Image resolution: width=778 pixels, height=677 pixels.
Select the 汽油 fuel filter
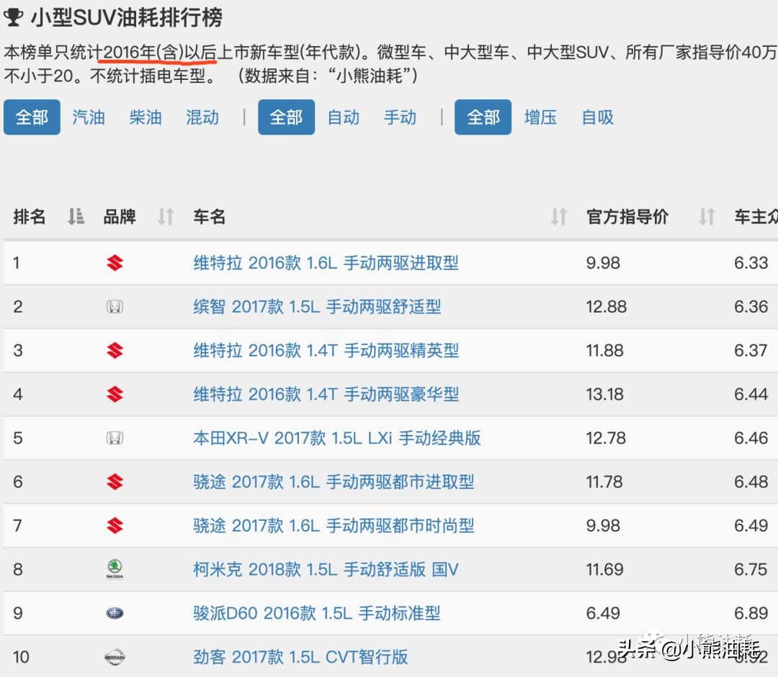pyautogui.click(x=88, y=117)
